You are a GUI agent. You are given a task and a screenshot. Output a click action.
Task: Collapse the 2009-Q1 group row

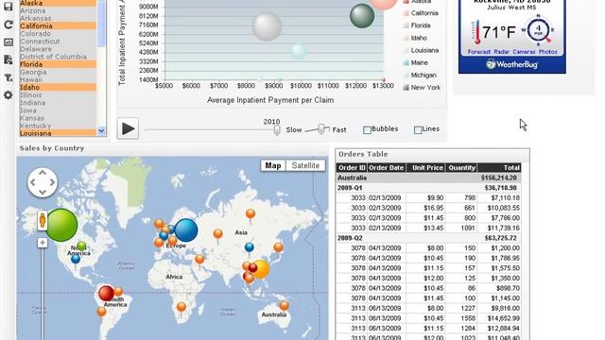click(428, 188)
